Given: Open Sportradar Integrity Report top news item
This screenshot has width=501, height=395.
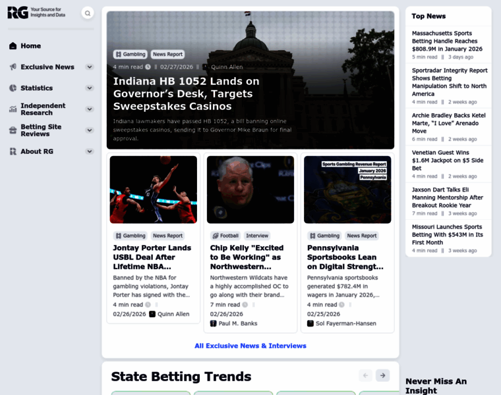Looking at the screenshot, I should (x=450, y=82).
